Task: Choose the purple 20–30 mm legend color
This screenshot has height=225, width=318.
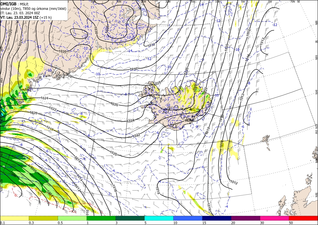Action: 245,218
